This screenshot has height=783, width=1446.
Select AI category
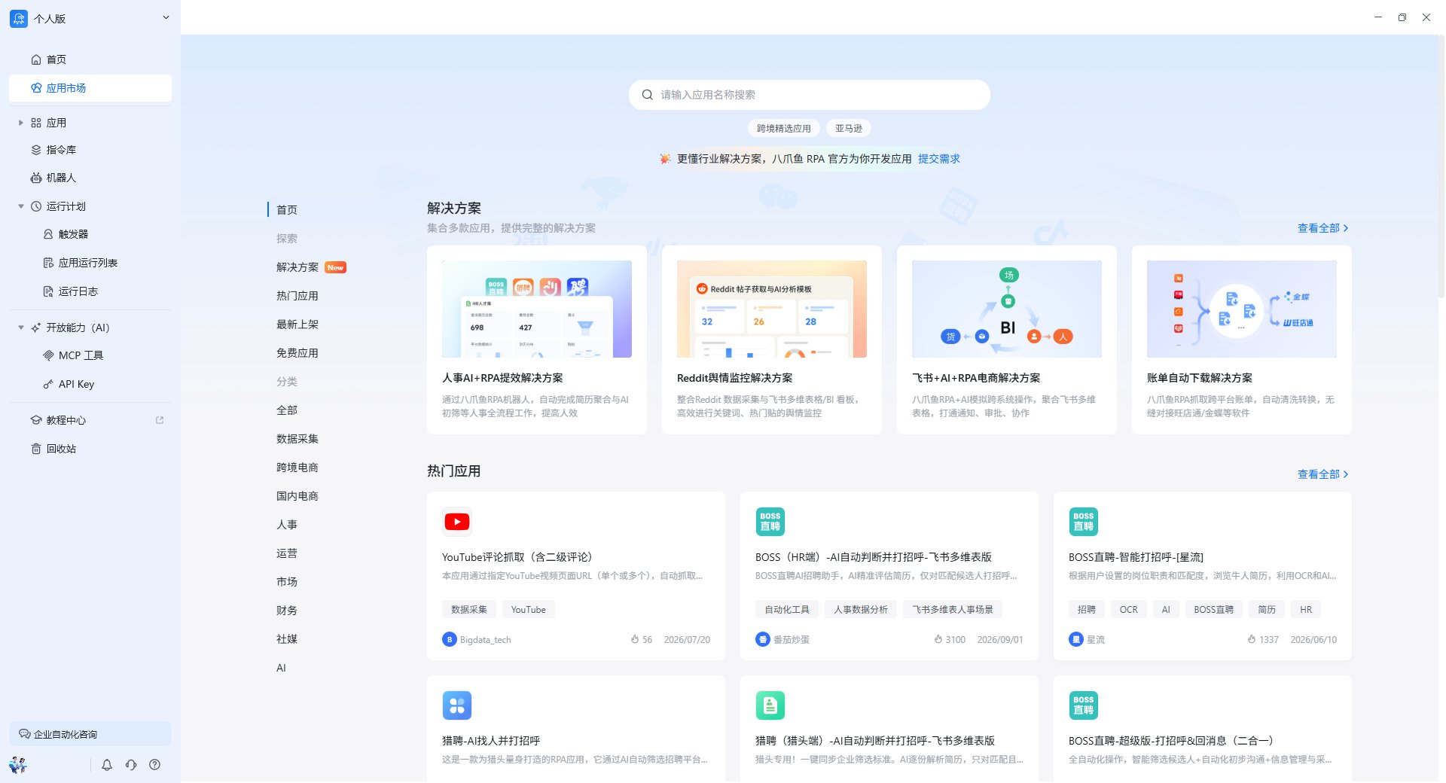pos(281,668)
